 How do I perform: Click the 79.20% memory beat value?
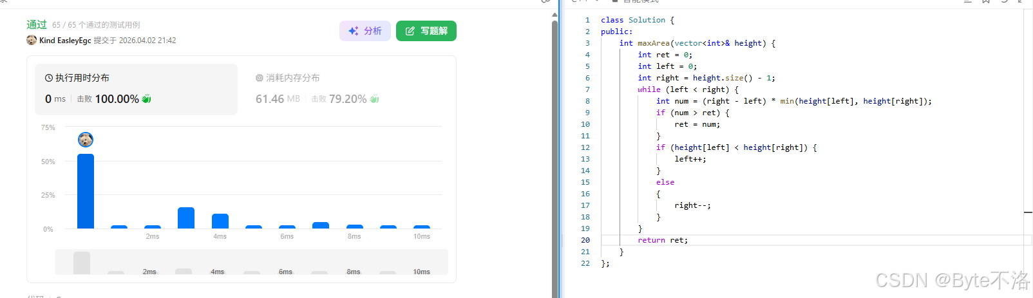[x=348, y=98]
